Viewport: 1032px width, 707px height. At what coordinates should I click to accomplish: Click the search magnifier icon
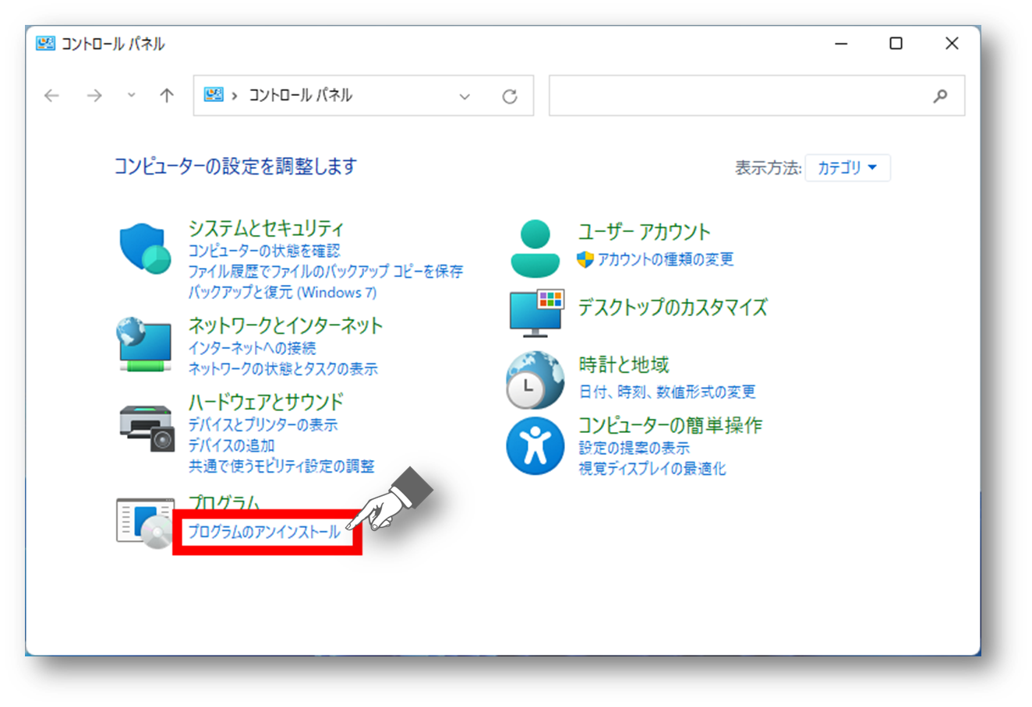click(941, 96)
